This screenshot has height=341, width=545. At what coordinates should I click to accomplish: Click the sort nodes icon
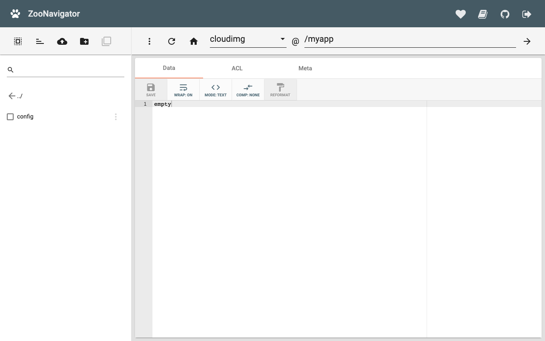click(x=40, y=41)
